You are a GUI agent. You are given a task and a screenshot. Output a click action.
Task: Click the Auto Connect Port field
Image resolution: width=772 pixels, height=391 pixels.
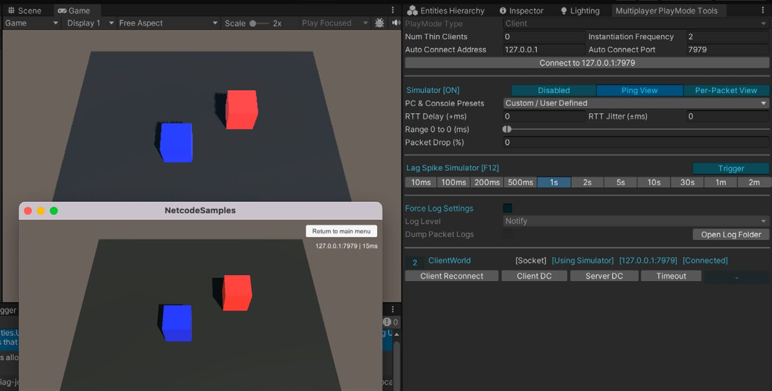coord(727,49)
